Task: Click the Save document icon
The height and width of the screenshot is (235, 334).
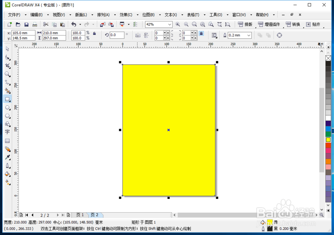Action: point(26,24)
